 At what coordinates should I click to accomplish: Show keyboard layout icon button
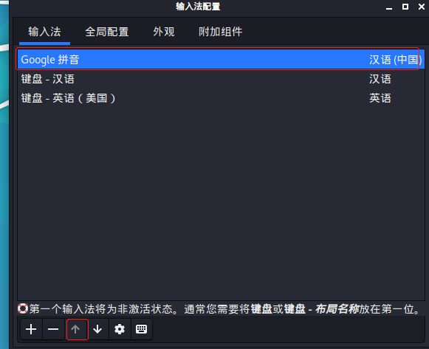[142, 329]
